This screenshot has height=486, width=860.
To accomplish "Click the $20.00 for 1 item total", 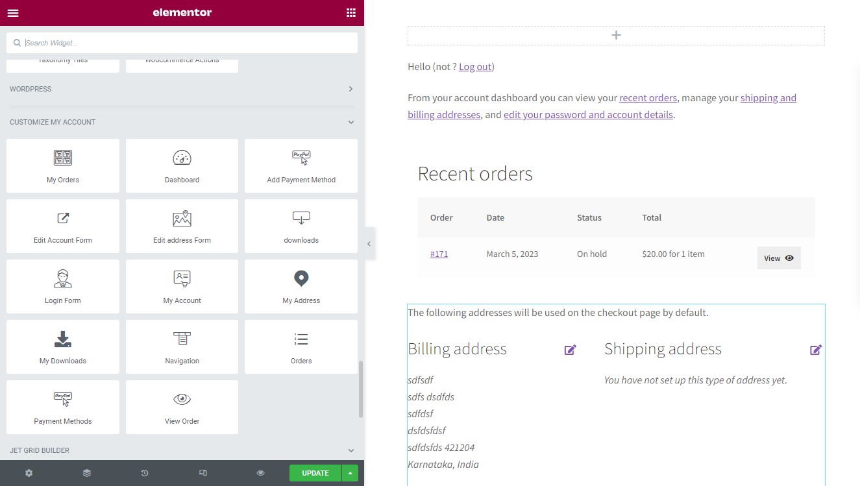I will pyautogui.click(x=673, y=254).
